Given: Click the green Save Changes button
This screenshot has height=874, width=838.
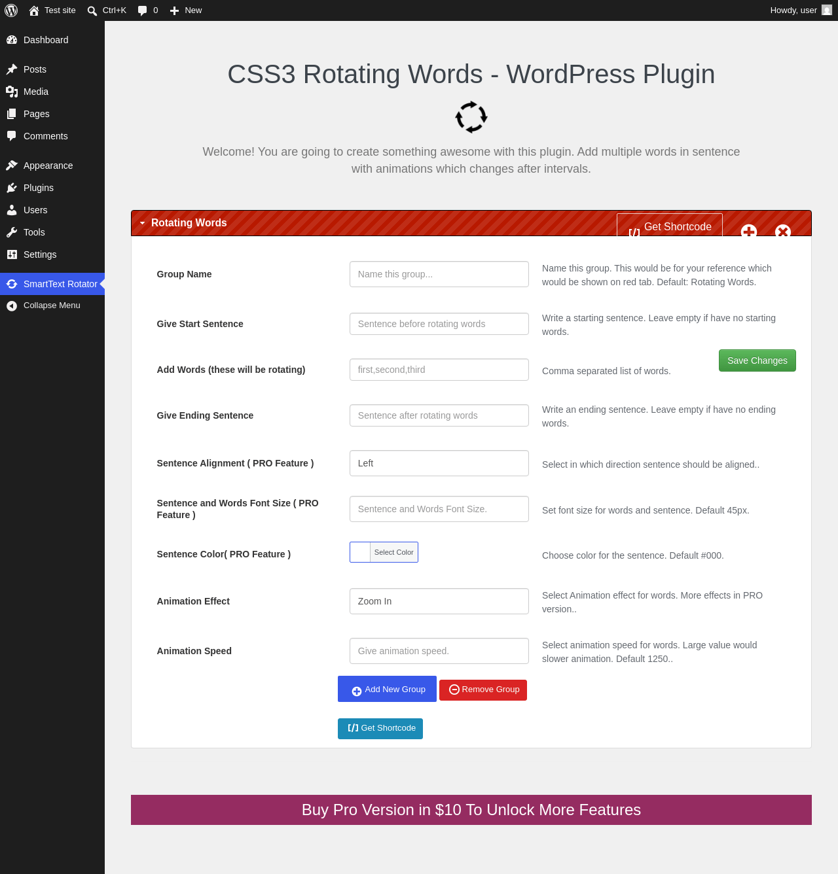Looking at the screenshot, I should 757,360.
